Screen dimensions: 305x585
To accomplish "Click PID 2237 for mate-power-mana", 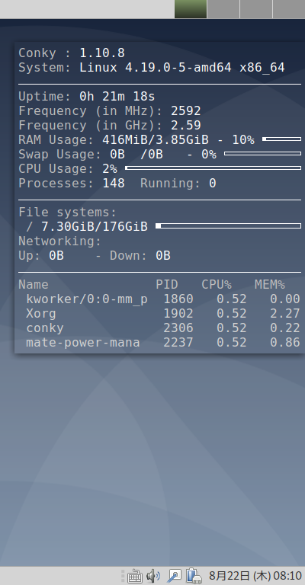I will (178, 343).
